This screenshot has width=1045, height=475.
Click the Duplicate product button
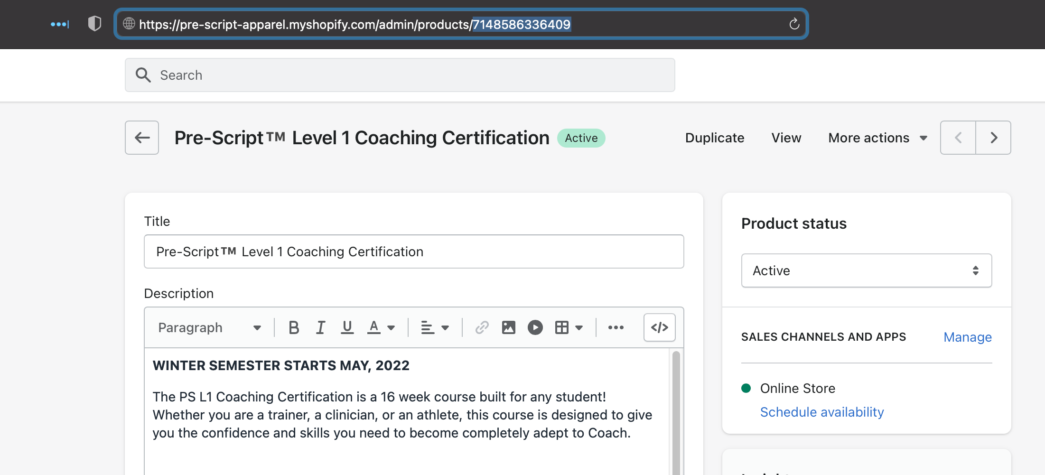click(x=715, y=138)
